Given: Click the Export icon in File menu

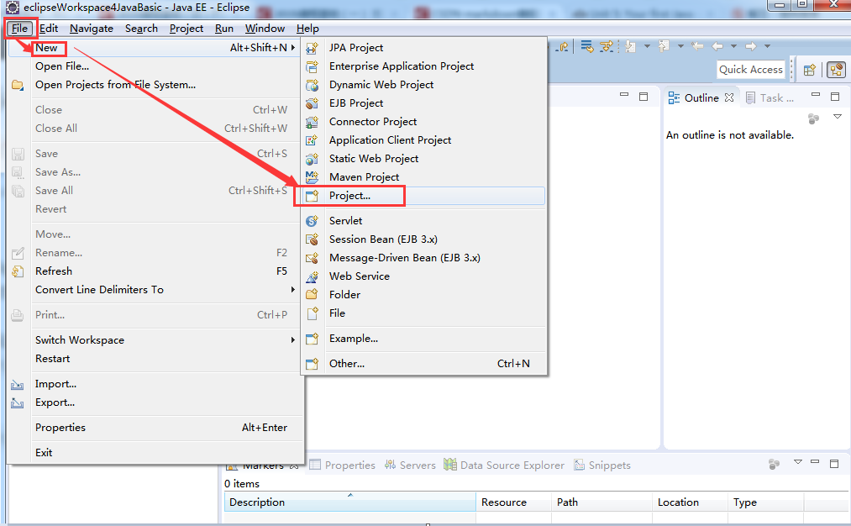Looking at the screenshot, I should coord(18,403).
